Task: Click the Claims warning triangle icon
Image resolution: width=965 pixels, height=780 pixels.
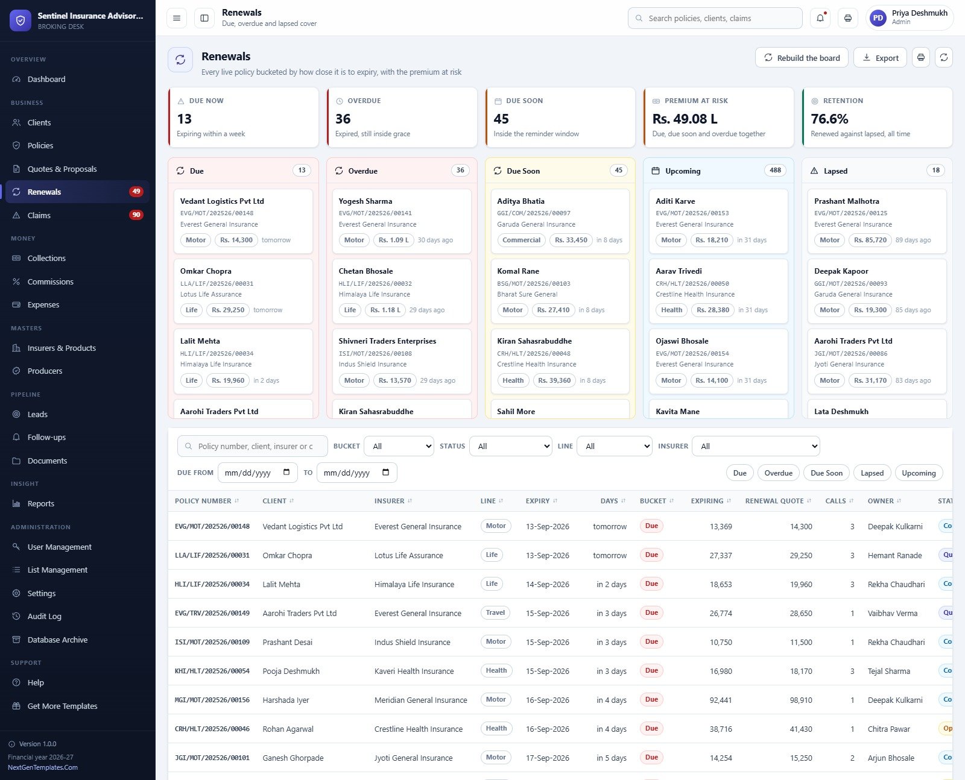Action: point(16,216)
